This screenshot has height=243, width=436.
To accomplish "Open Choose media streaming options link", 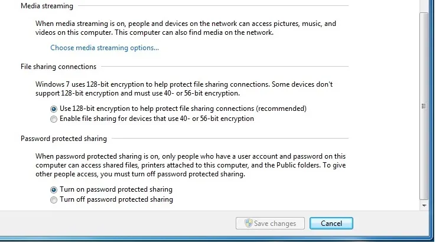I will click(x=105, y=48).
